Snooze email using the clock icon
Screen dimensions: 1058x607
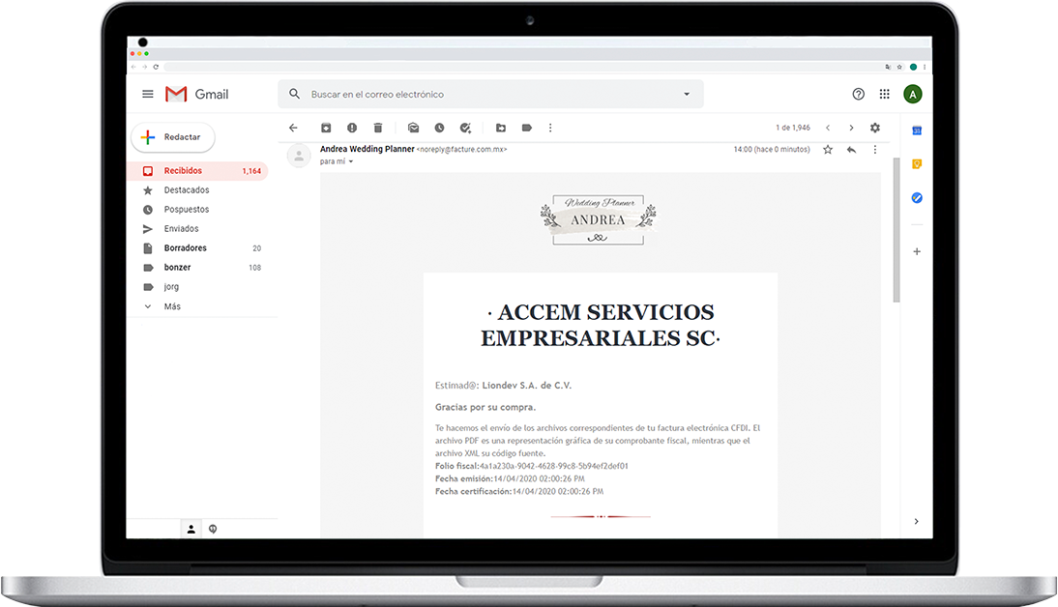(x=439, y=128)
